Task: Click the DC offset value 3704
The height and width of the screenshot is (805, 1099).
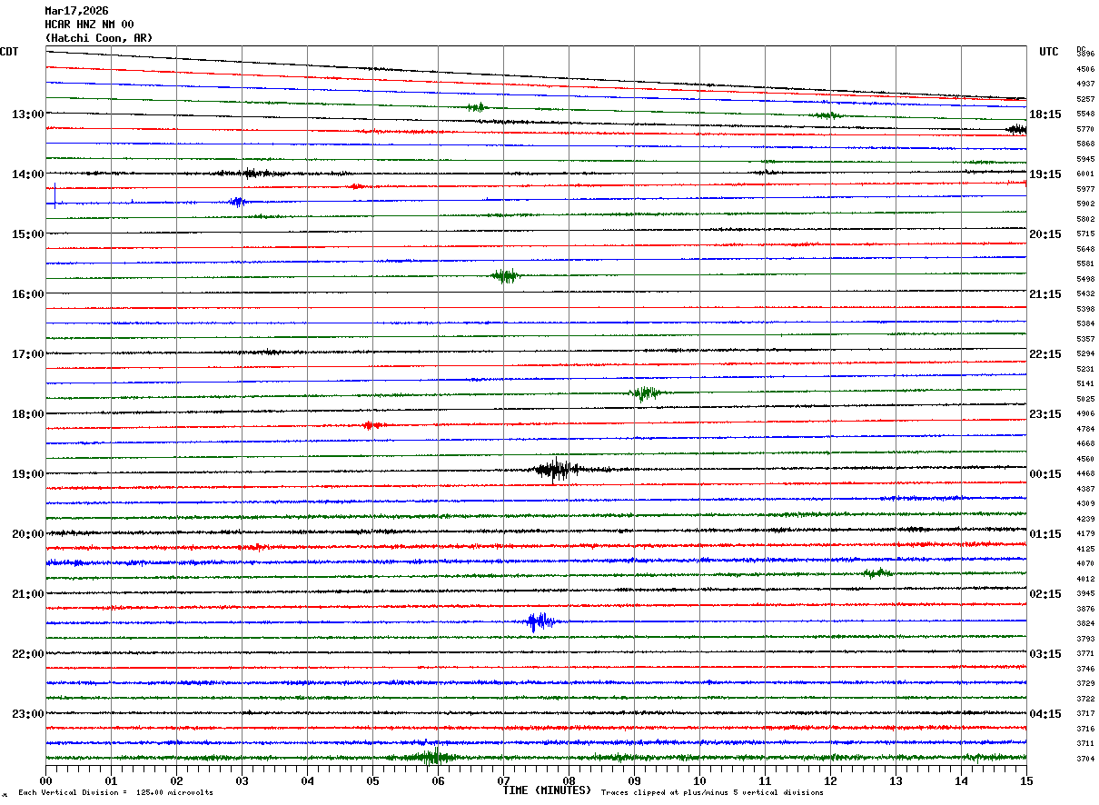Action: tap(1085, 759)
